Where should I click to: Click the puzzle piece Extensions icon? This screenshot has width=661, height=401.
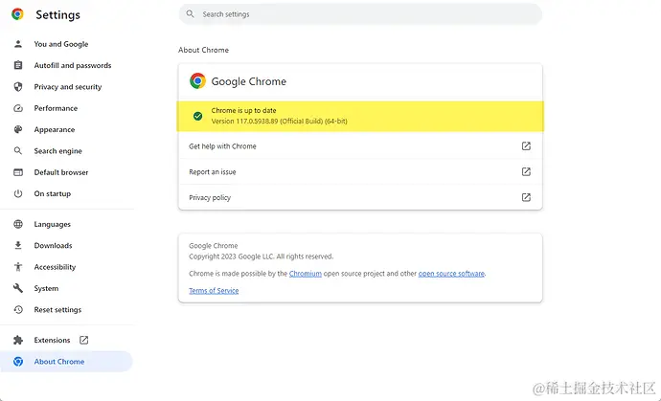coord(18,340)
